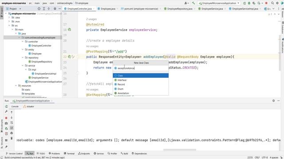284x159 pixels.
Task: Select Class in New Java Class popup
Action: [x=141, y=76]
